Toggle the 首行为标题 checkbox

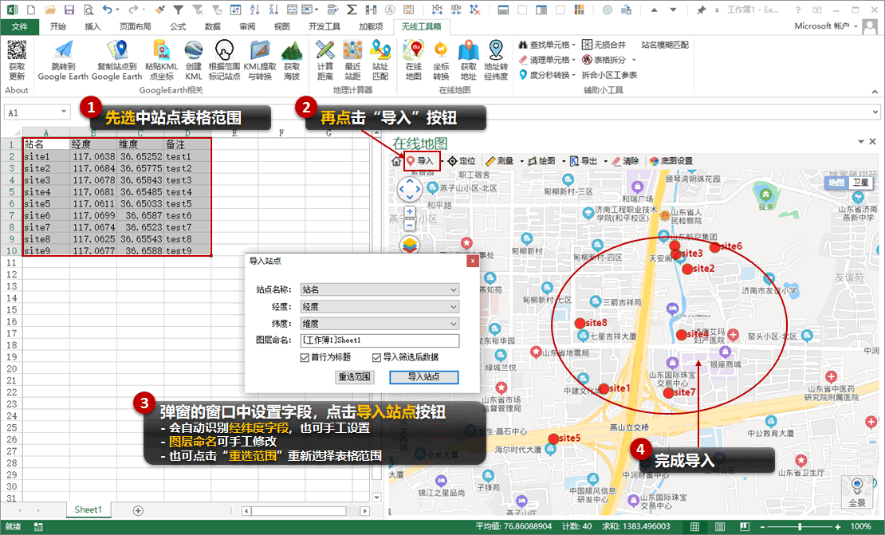point(305,358)
